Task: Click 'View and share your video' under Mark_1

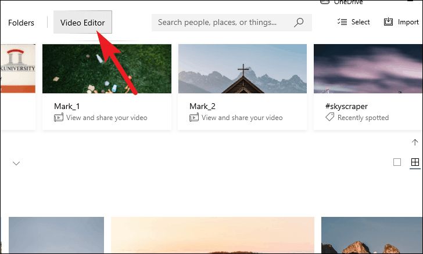Action: point(107,118)
